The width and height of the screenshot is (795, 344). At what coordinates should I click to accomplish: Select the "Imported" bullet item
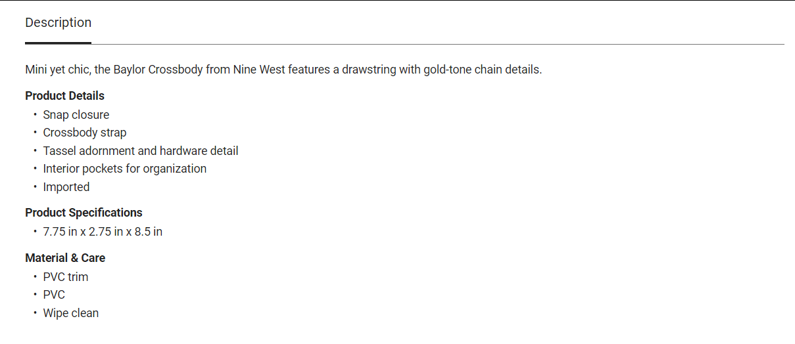point(66,187)
